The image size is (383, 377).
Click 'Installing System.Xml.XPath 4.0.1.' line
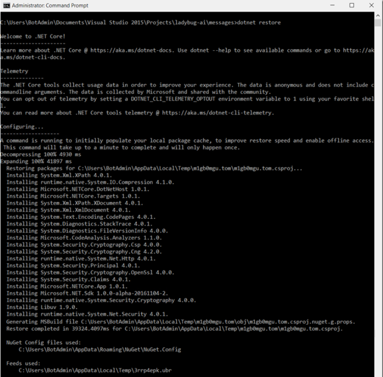59,175
